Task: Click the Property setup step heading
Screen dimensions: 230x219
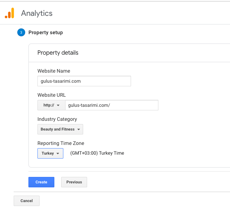Action: [46, 32]
